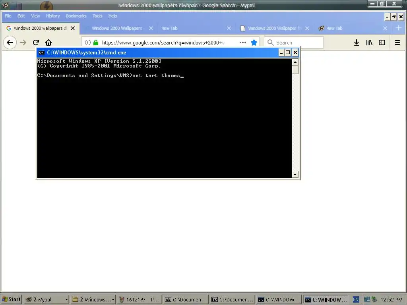
Task: Click the cmd scrollbar down arrow
Action: (295, 175)
